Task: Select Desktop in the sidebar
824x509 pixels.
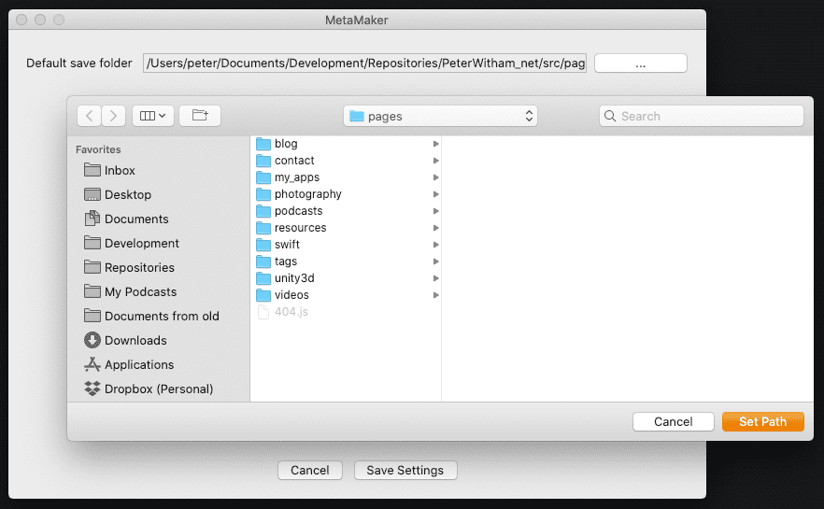Action: [x=118, y=194]
